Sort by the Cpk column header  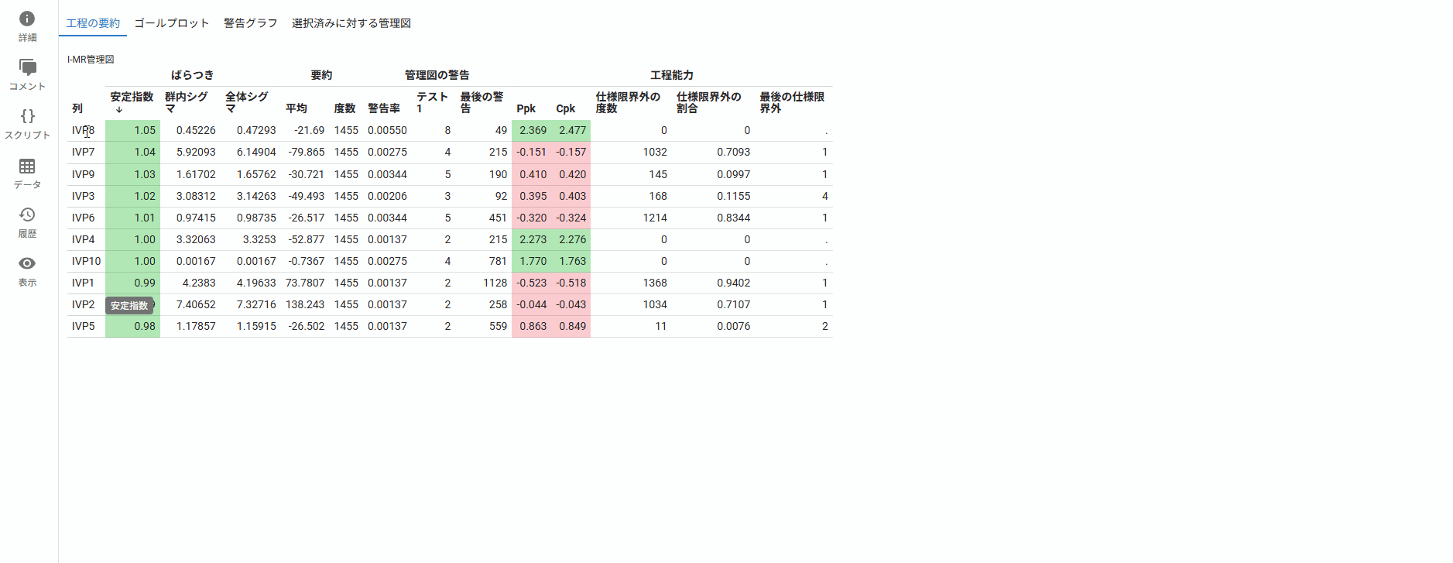coord(565,108)
